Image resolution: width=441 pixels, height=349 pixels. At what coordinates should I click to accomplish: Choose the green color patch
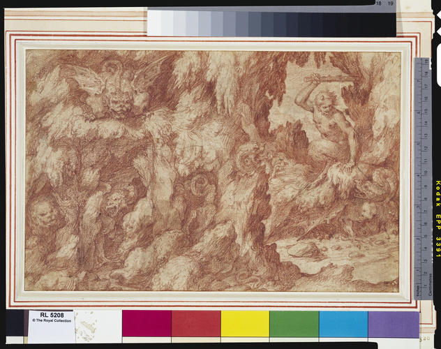[x=294, y=324]
